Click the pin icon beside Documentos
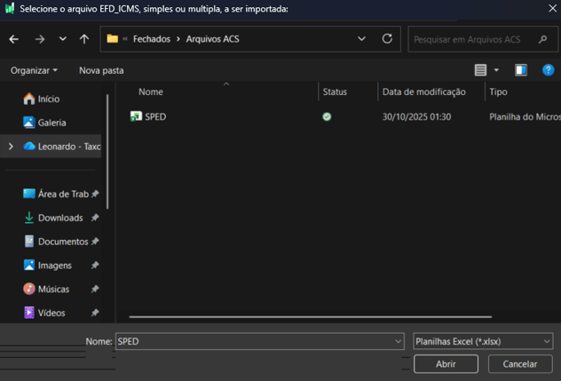The width and height of the screenshot is (561, 381). click(x=95, y=242)
